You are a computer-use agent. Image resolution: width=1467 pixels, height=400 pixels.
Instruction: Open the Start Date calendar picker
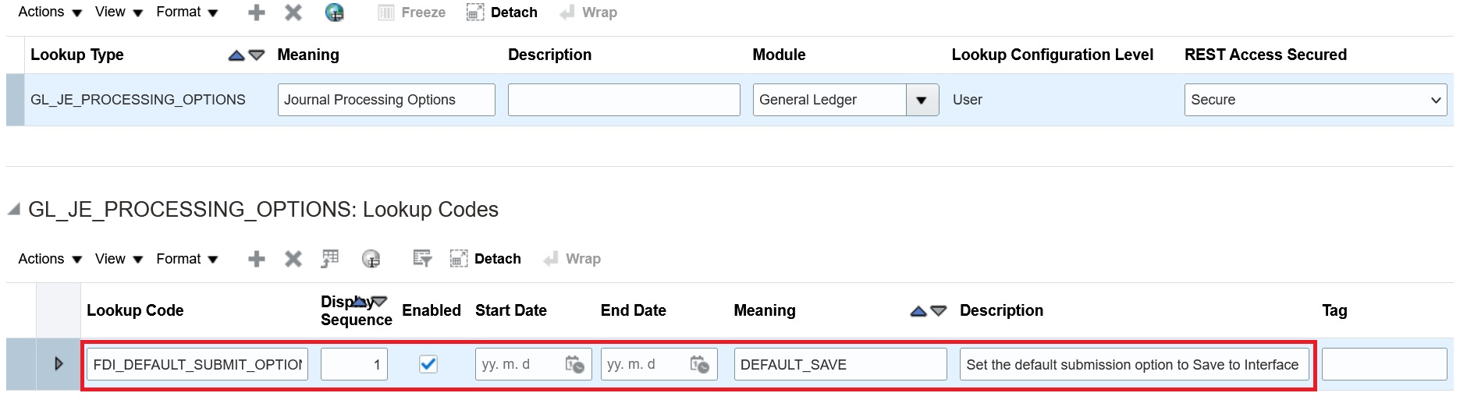coord(574,364)
